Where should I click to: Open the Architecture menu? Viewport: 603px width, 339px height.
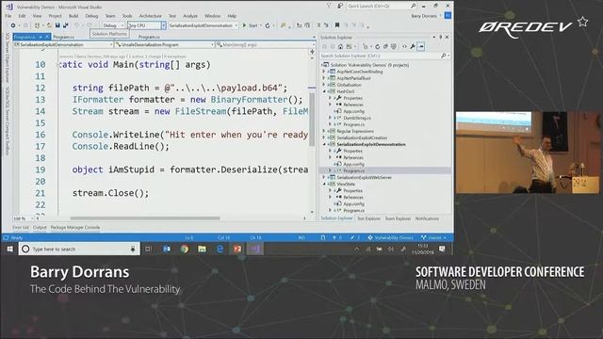pyautogui.click(x=151, y=16)
